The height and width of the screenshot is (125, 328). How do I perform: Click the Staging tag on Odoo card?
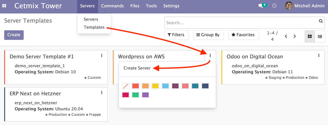(273, 78)
